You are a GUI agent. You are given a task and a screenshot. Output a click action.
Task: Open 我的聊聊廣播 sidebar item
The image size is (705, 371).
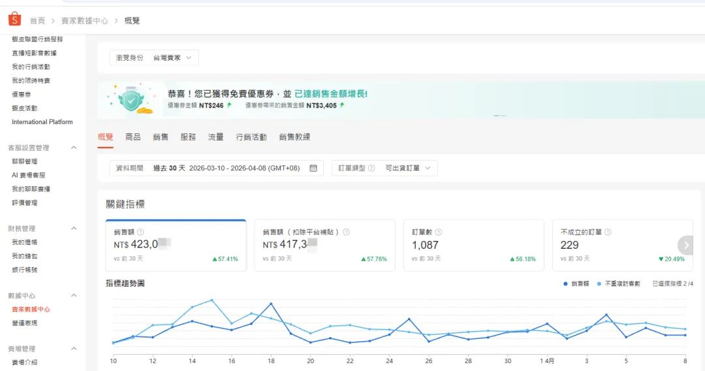pos(31,189)
